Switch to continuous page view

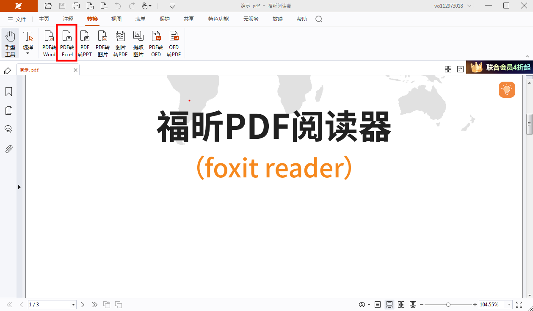(x=389, y=305)
